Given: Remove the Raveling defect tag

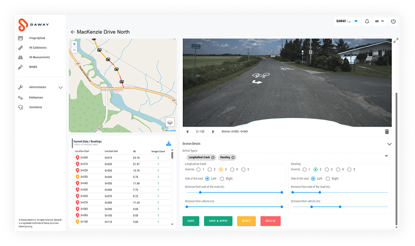Looking at the screenshot, I should click(x=233, y=157).
